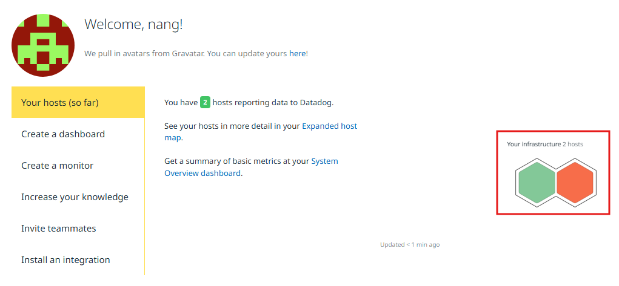Click the 'Updated < 1 min ago' text
The image size is (619, 286).
point(410,245)
